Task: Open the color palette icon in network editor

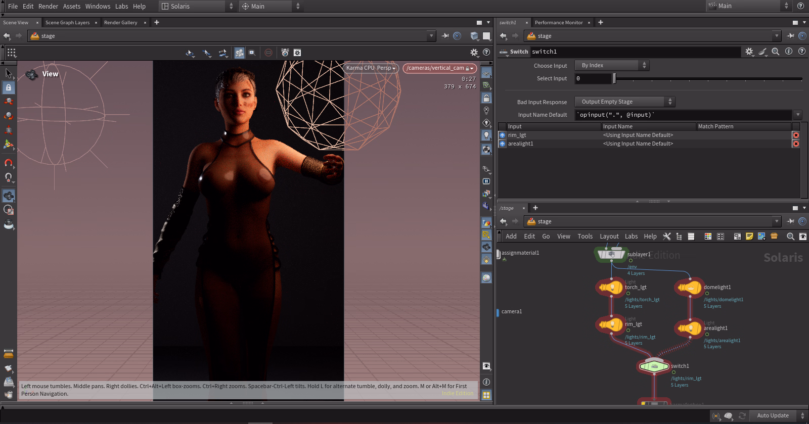Action: pos(708,237)
